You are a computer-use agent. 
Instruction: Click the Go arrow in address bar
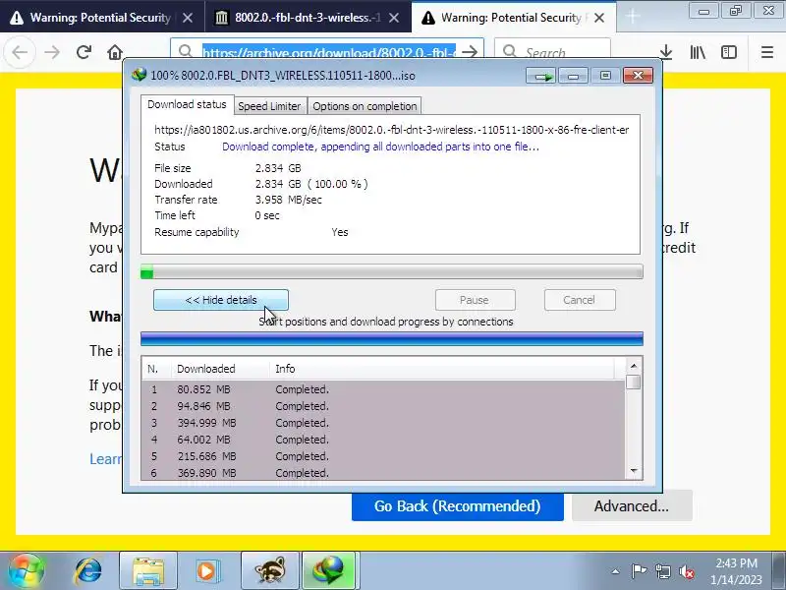(x=470, y=52)
